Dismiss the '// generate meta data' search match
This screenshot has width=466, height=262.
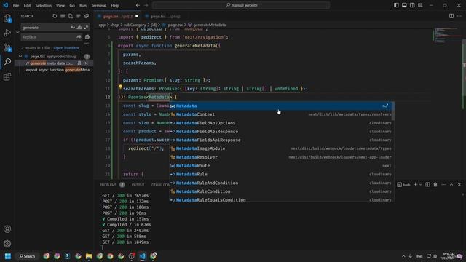pyautogui.click(x=87, y=63)
